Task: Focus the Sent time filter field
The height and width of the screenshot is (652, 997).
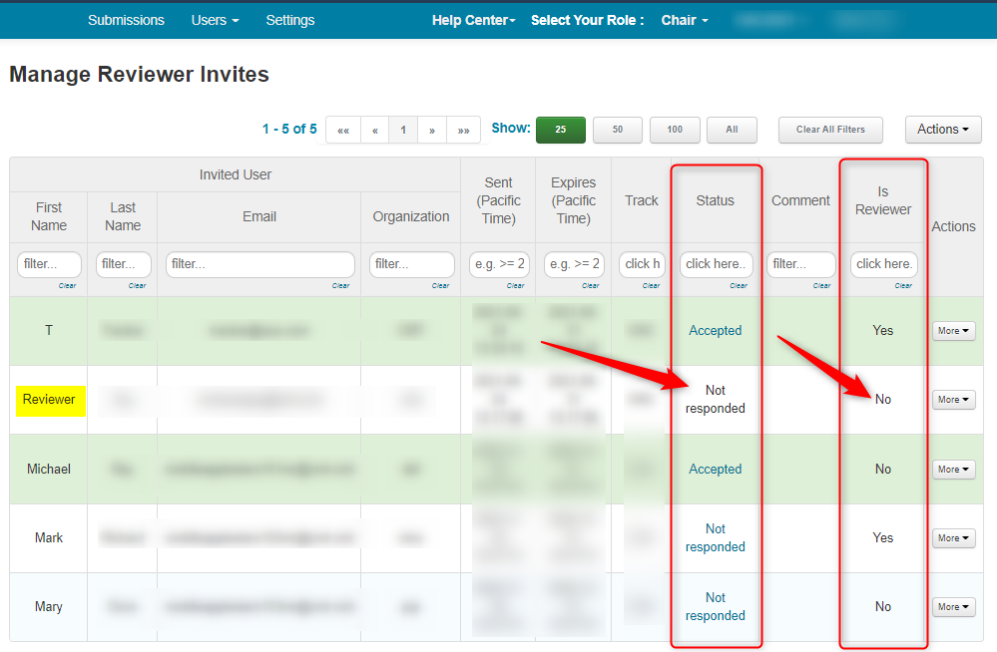Action: [x=499, y=264]
